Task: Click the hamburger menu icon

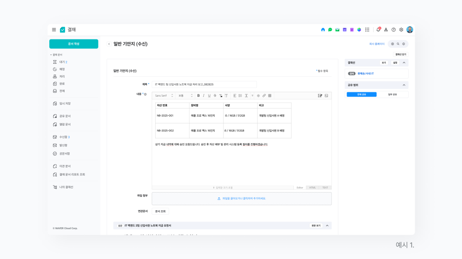Action: point(54,29)
